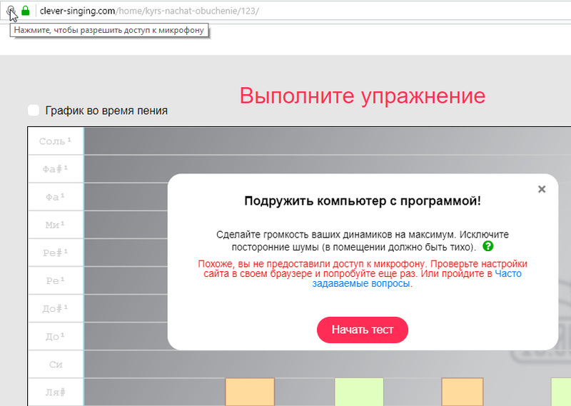
Task: Select the 'Фа¹' note row label
Action: [56, 197]
